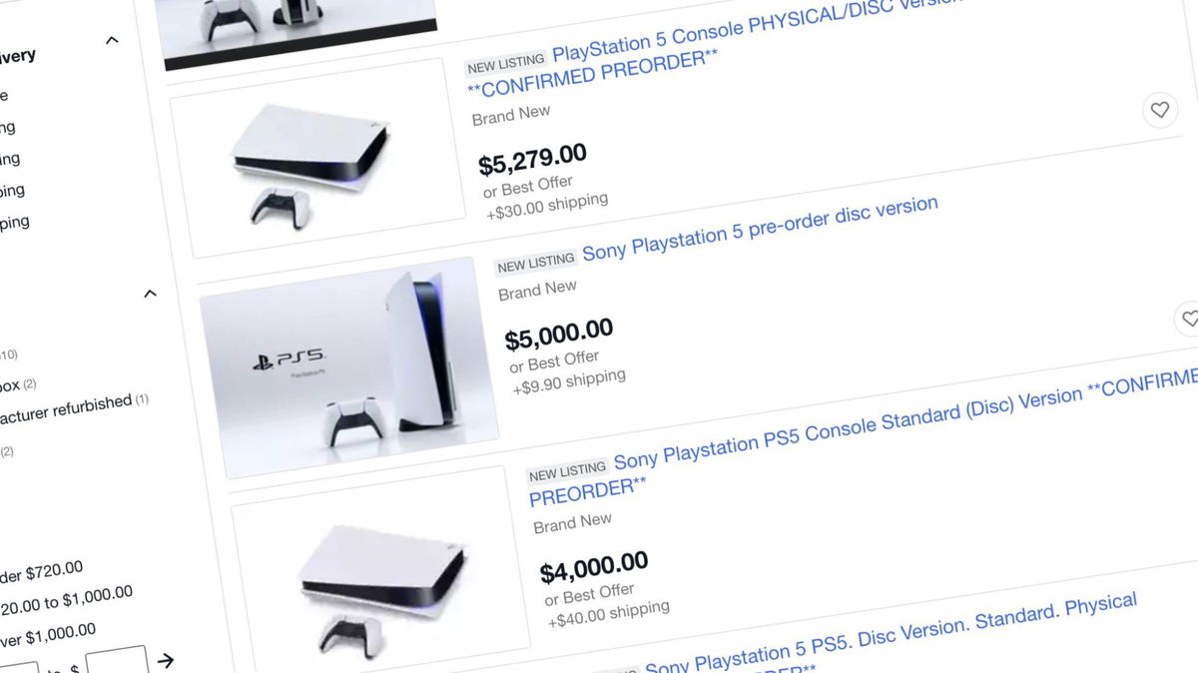
Task: Collapse the condition filter section chevron
Action: (x=150, y=294)
